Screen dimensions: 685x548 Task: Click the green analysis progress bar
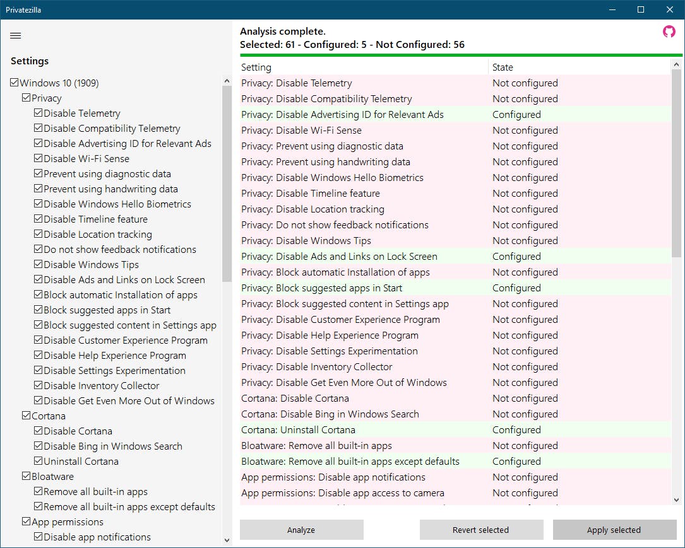[461, 55]
